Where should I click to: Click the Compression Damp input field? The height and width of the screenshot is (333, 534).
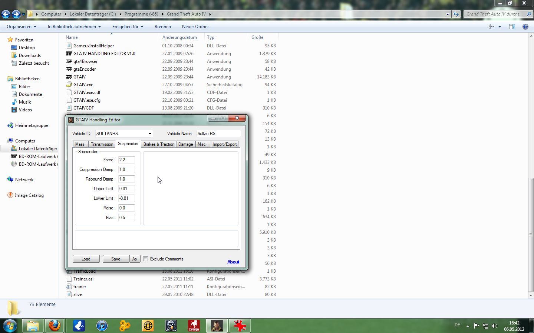pyautogui.click(x=126, y=169)
